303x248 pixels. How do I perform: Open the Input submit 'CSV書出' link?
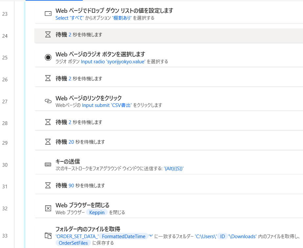107,105
